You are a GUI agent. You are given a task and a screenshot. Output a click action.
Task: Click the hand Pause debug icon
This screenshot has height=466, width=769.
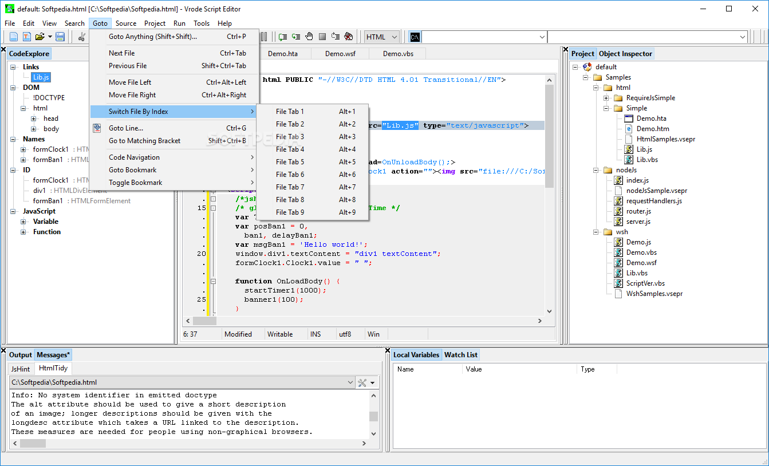[x=309, y=37]
